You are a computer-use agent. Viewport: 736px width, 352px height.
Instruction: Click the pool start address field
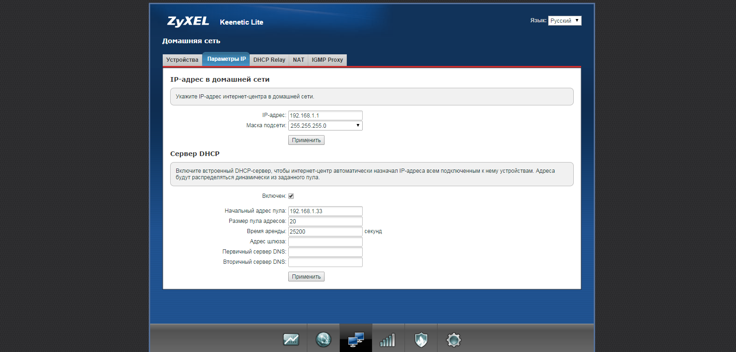(x=325, y=211)
